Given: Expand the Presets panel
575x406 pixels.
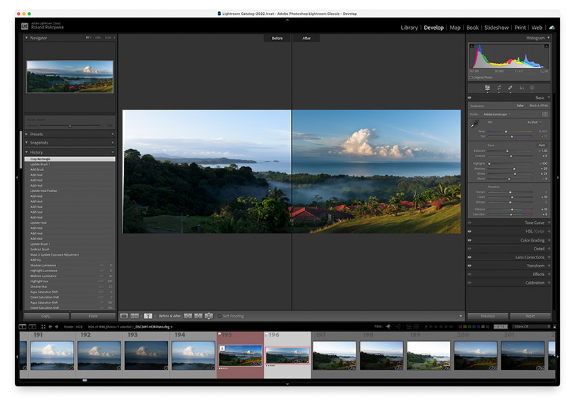Looking at the screenshot, I should pos(37,134).
